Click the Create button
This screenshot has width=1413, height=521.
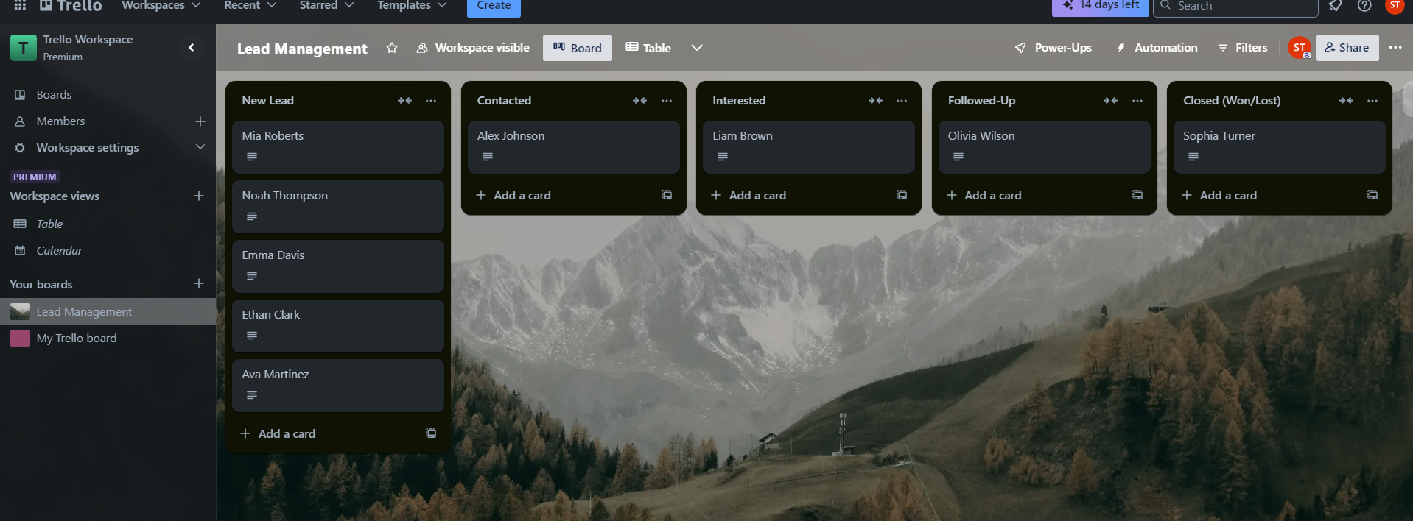[x=494, y=7]
